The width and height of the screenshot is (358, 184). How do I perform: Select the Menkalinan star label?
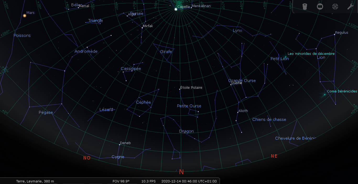pyautogui.click(x=201, y=6)
